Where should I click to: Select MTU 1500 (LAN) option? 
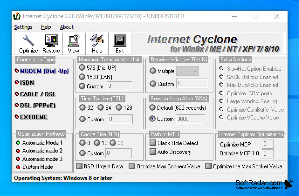[x=96, y=77]
